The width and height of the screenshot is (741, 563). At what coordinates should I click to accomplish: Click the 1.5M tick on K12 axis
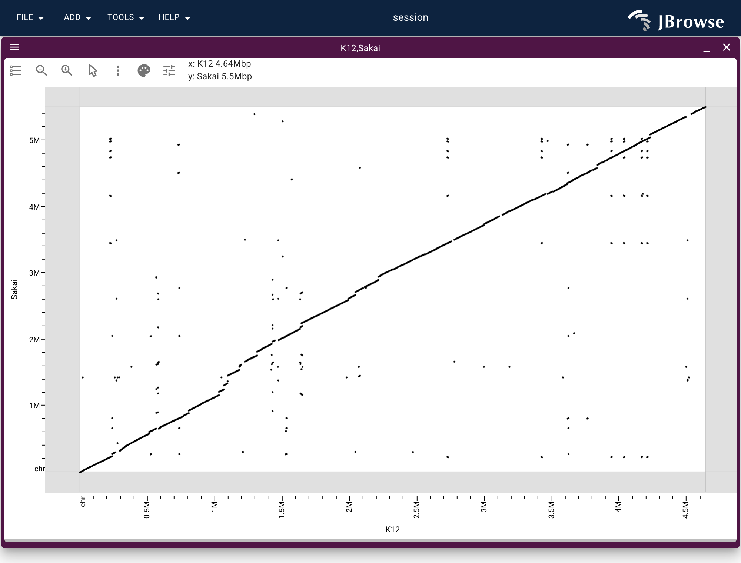point(282,510)
